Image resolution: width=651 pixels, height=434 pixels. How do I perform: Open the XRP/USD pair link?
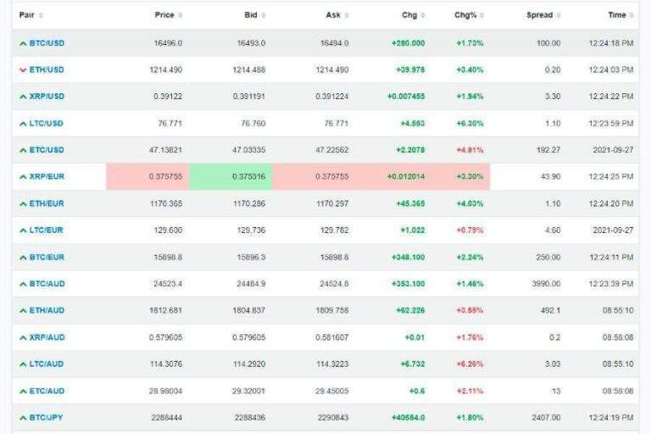(x=47, y=97)
